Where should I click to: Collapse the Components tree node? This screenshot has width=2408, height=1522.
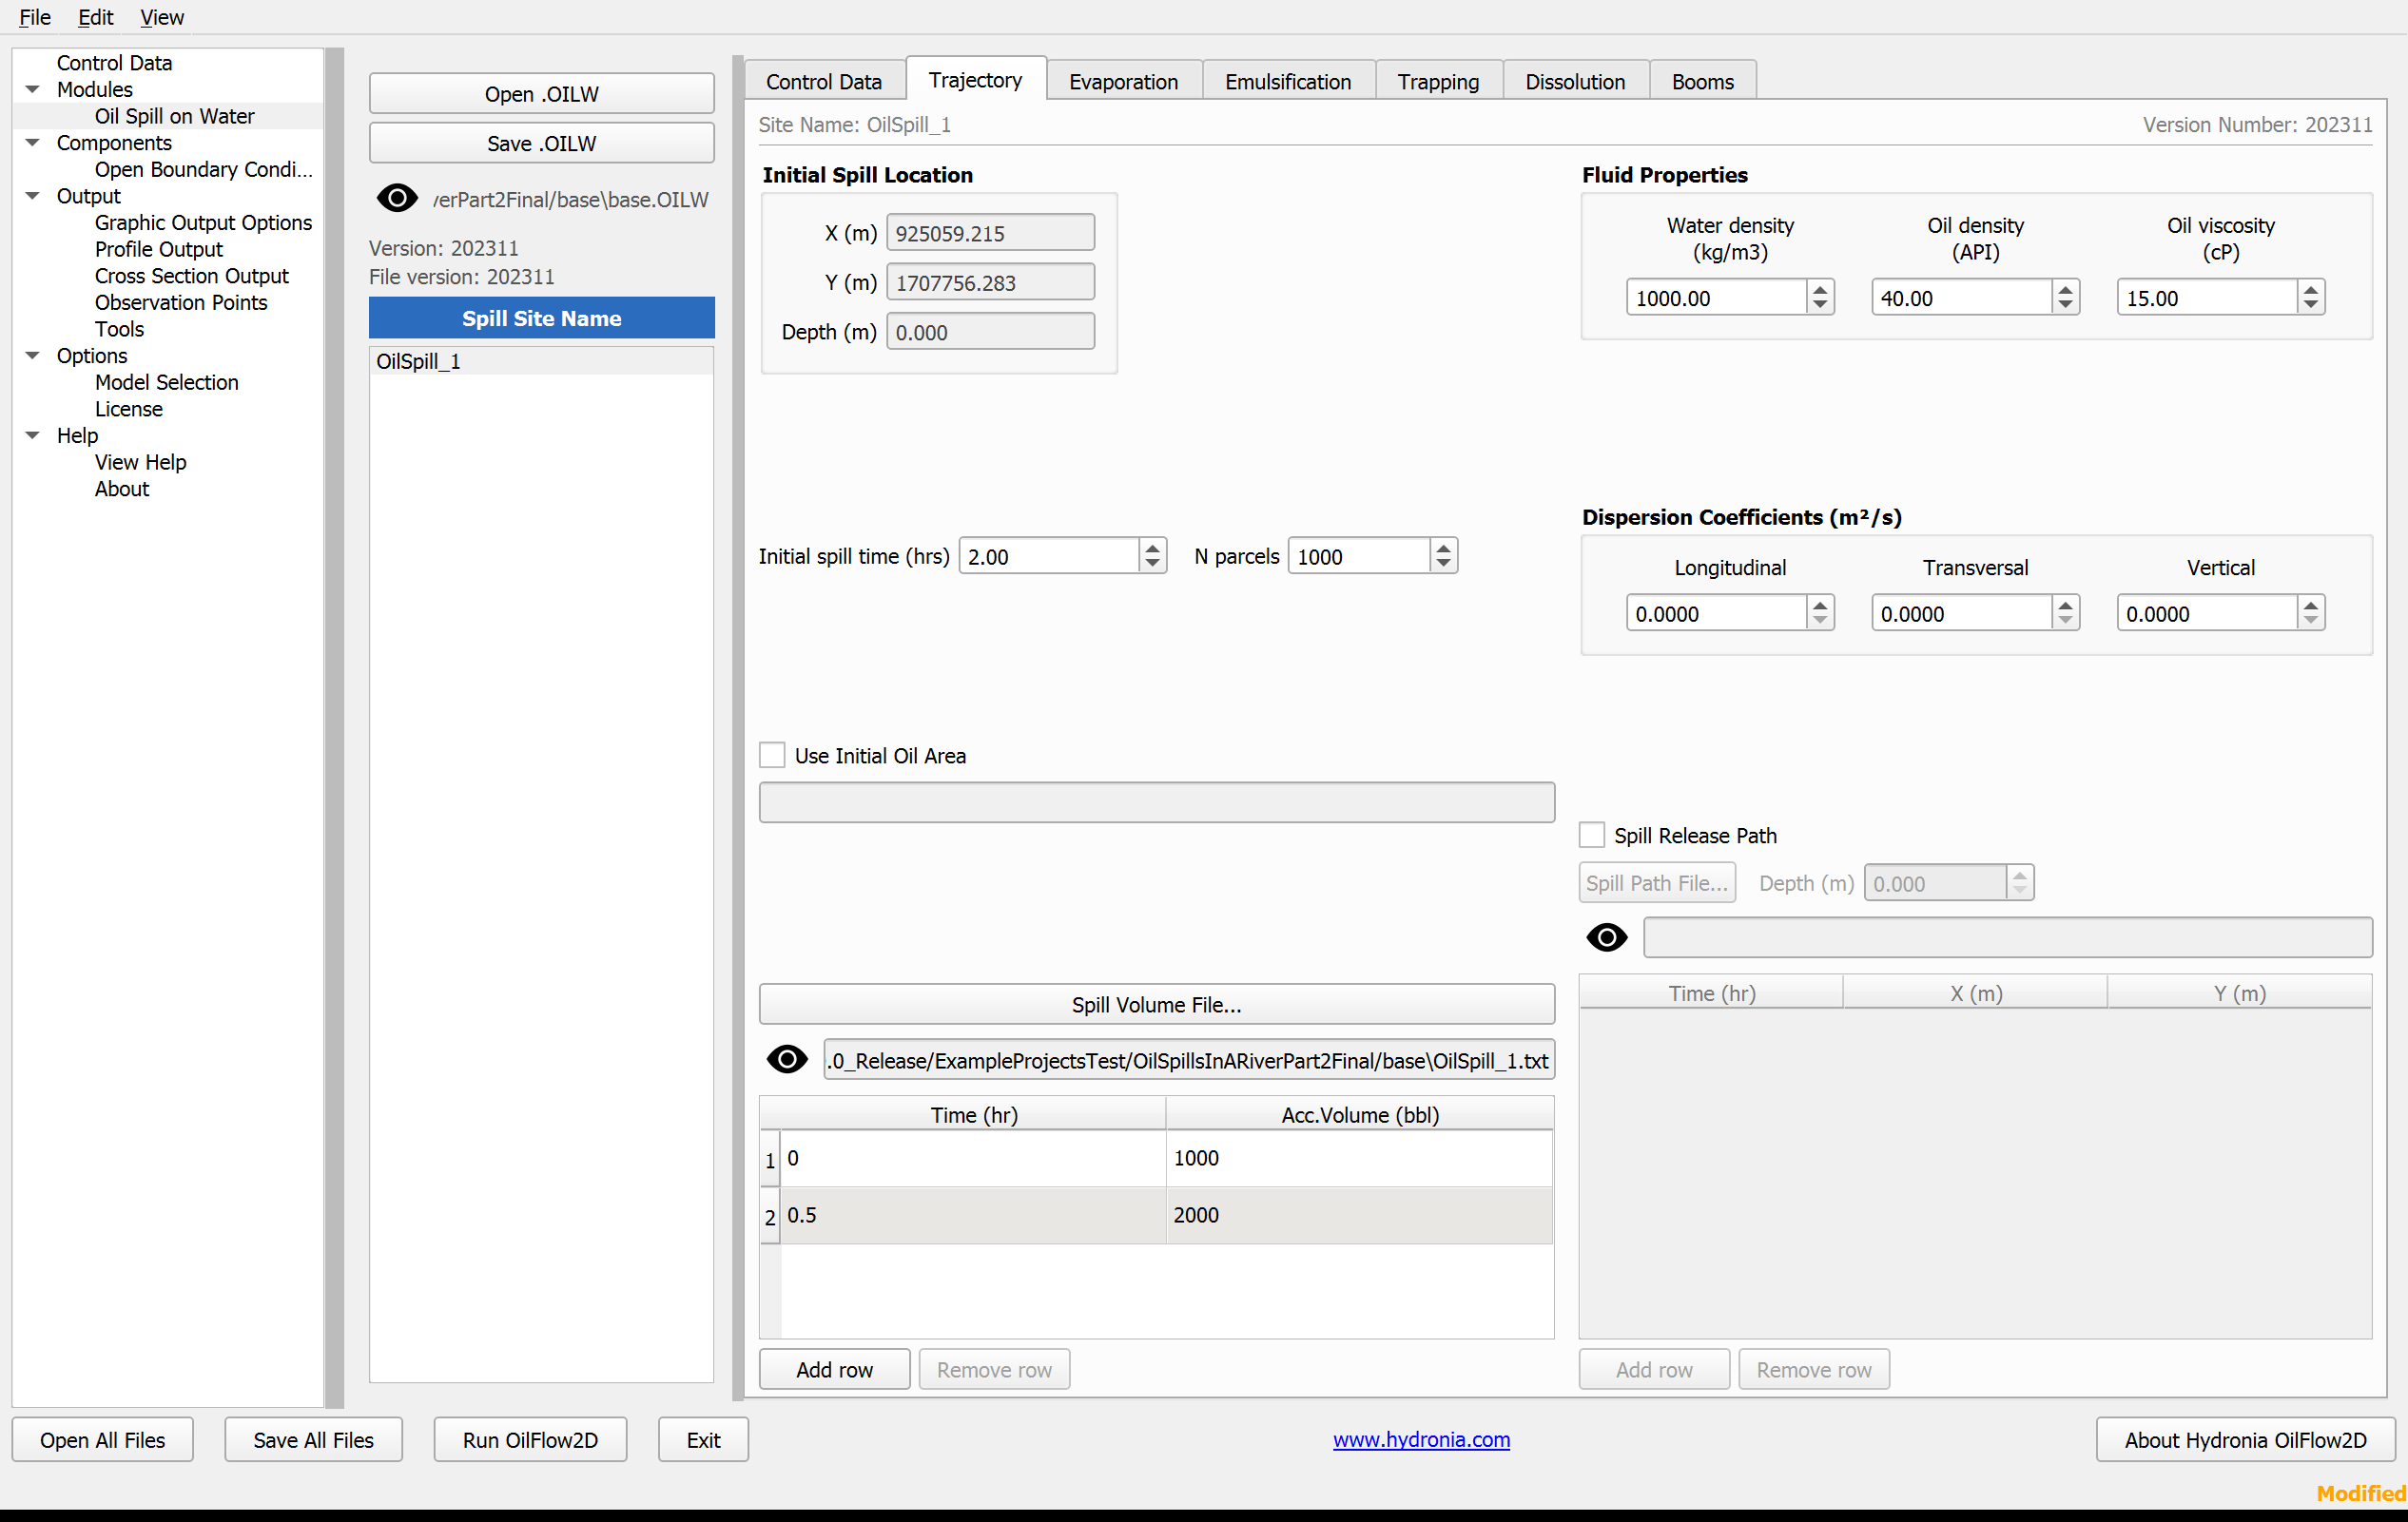32,142
